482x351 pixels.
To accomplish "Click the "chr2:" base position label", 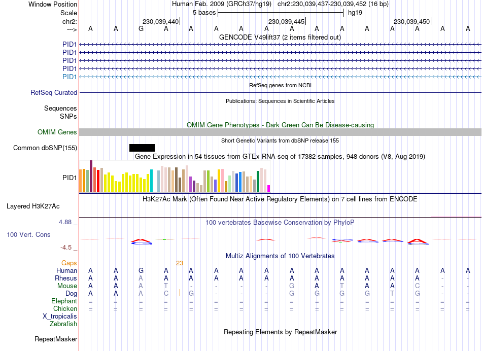I will pos(70,21).
